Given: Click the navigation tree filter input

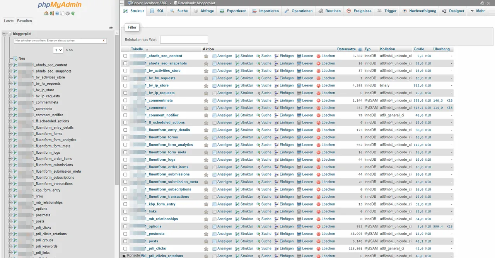Looking at the screenshot, I should tap(60, 41).
